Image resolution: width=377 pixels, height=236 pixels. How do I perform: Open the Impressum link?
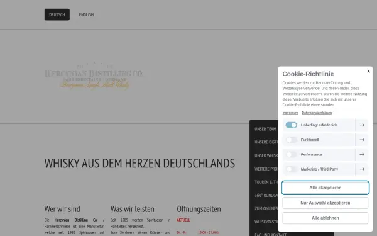click(x=290, y=113)
